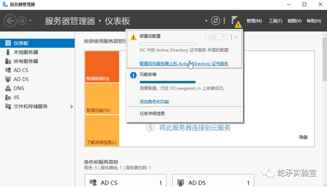Image resolution: width=327 pixels, height=187 pixels.
Task: Click 添加角色和功能 link
Action: coord(154,102)
